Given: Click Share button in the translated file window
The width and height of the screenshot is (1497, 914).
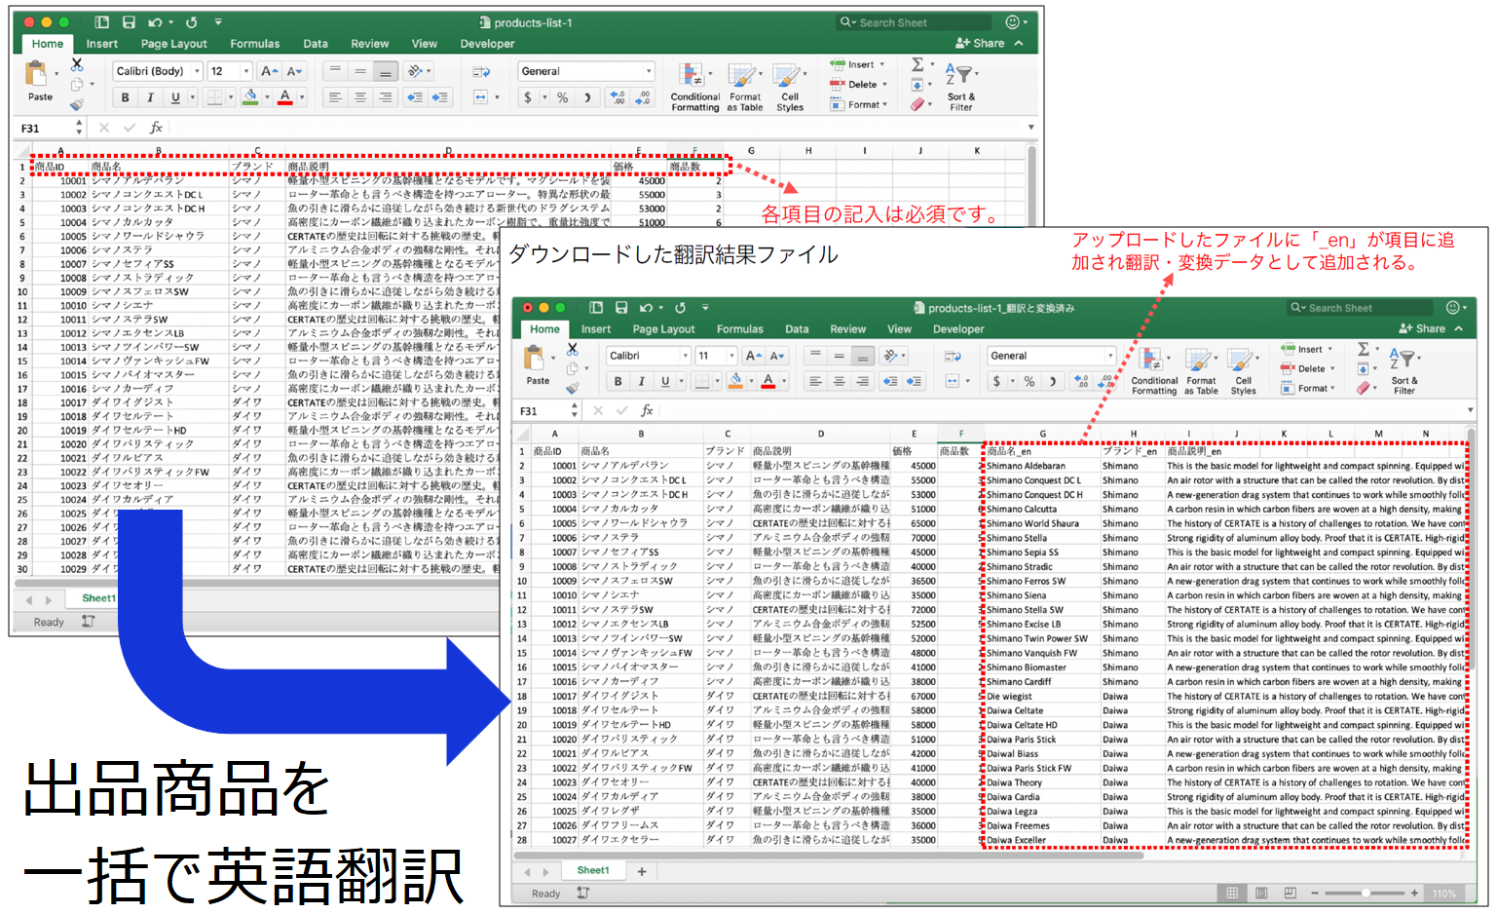Looking at the screenshot, I should [x=1422, y=328].
